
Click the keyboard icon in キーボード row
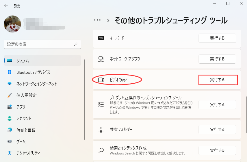(x=101, y=38)
